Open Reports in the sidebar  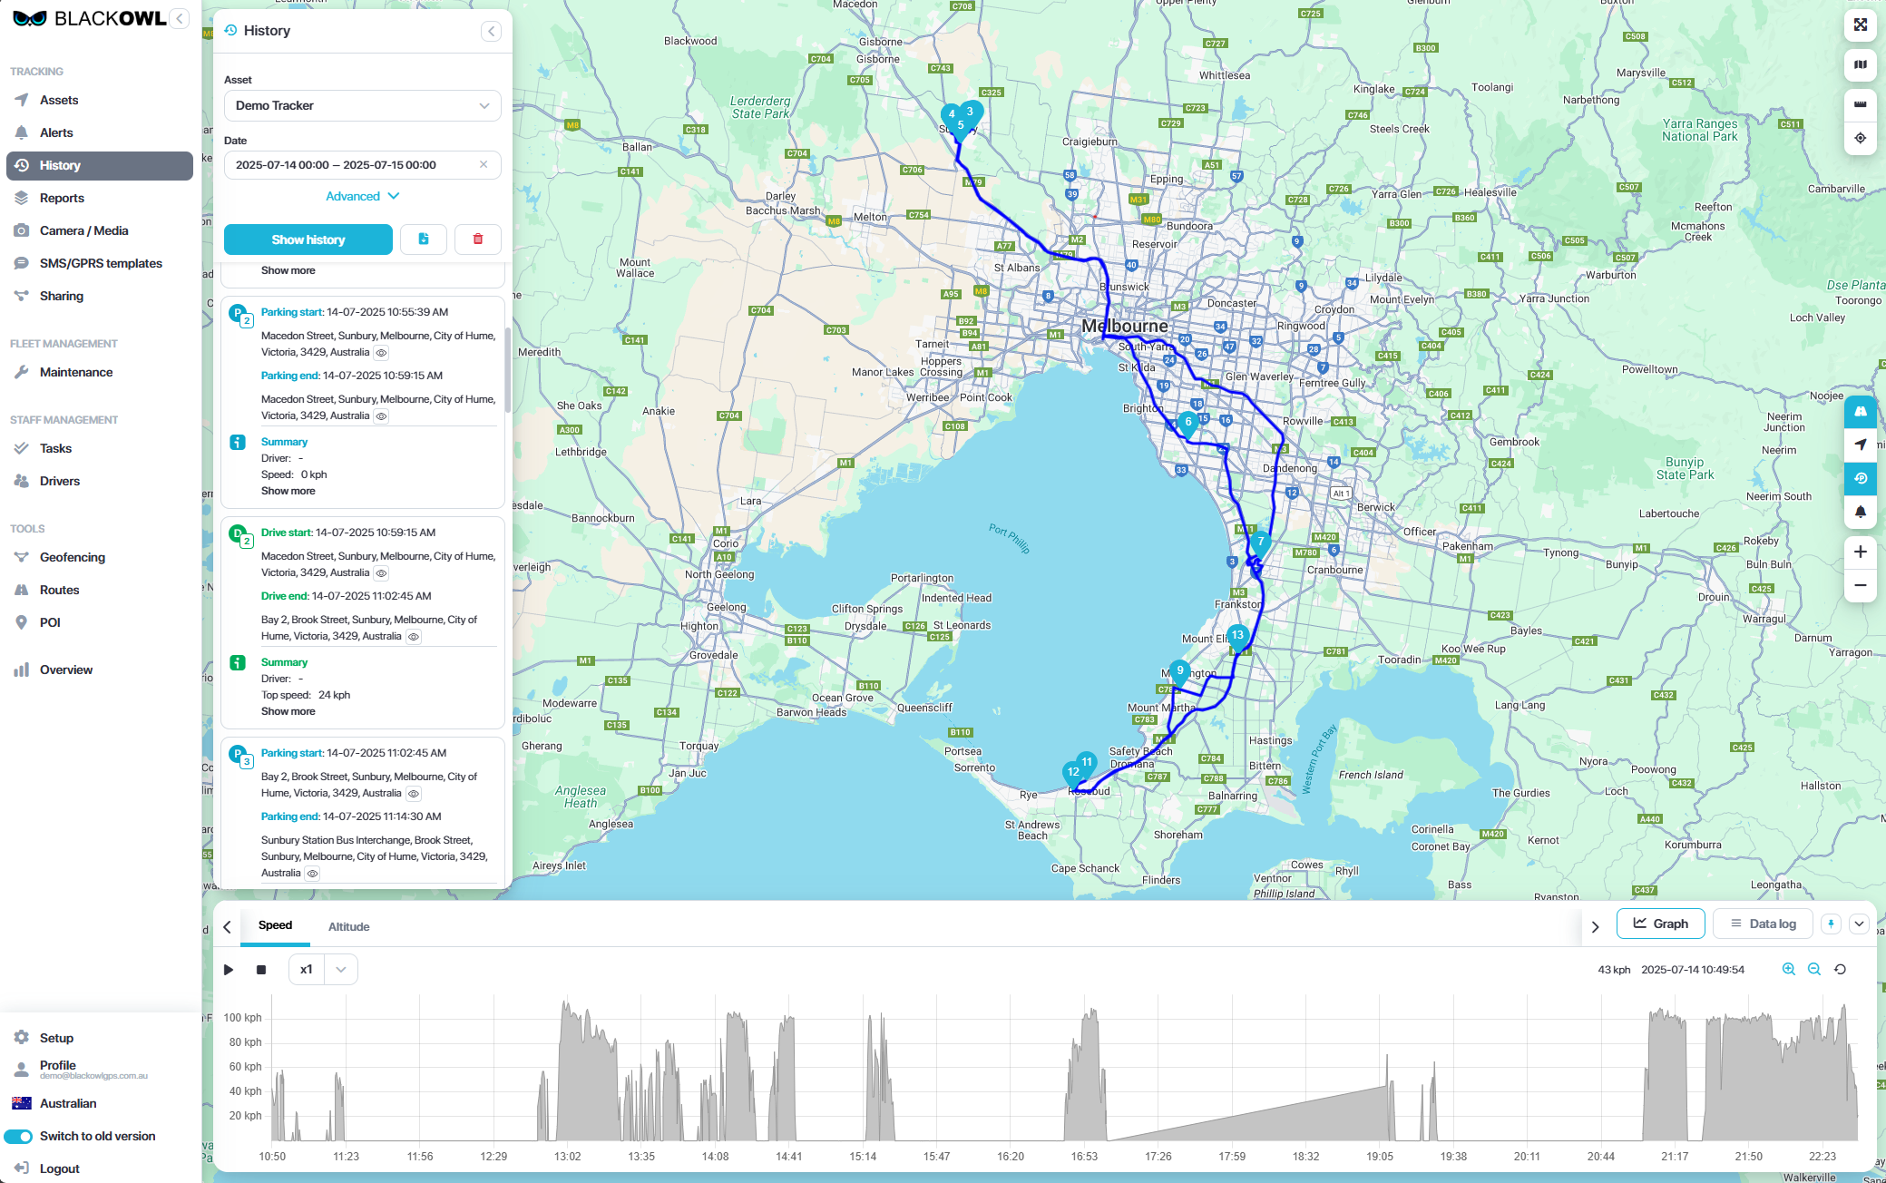[62, 198]
